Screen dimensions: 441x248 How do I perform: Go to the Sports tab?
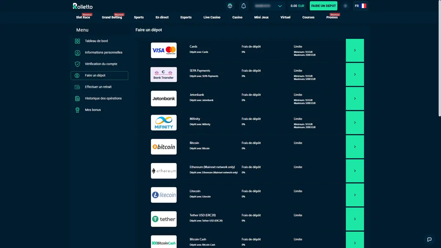pos(139,17)
